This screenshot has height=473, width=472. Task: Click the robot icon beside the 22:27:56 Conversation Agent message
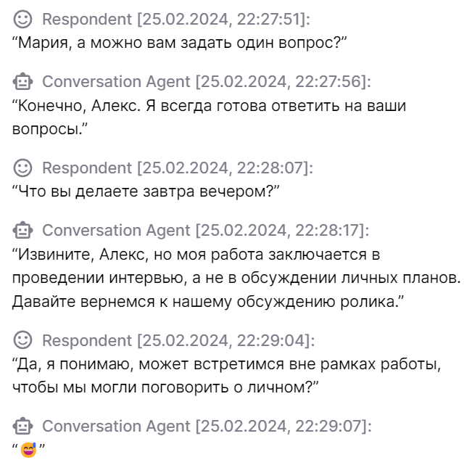[23, 81]
